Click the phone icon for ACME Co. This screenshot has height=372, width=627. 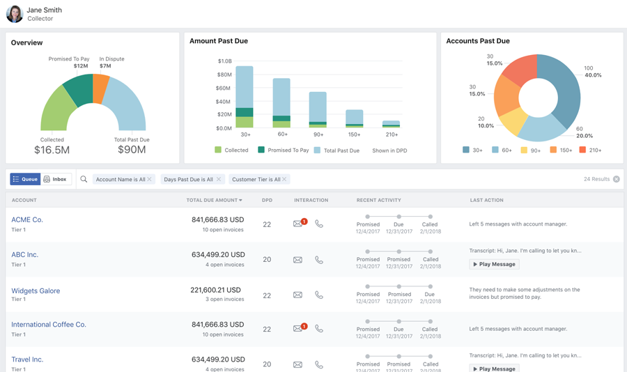pyautogui.click(x=319, y=224)
